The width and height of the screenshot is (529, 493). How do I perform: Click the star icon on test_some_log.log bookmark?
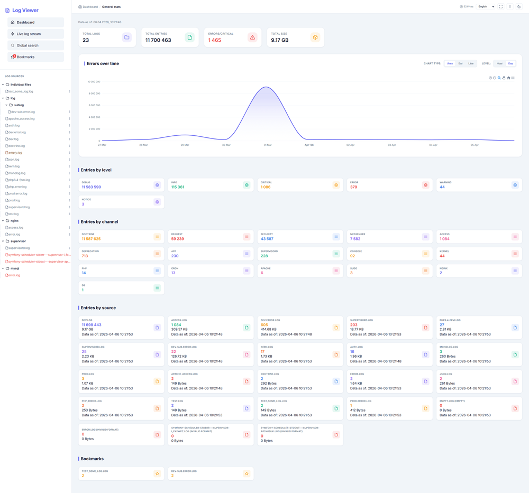click(x=157, y=473)
